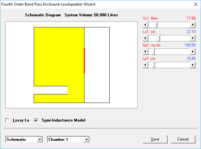Viewport: 201px width, 149px height.
Task: Click the Ap1 value 100.00
Action: tap(190, 45)
